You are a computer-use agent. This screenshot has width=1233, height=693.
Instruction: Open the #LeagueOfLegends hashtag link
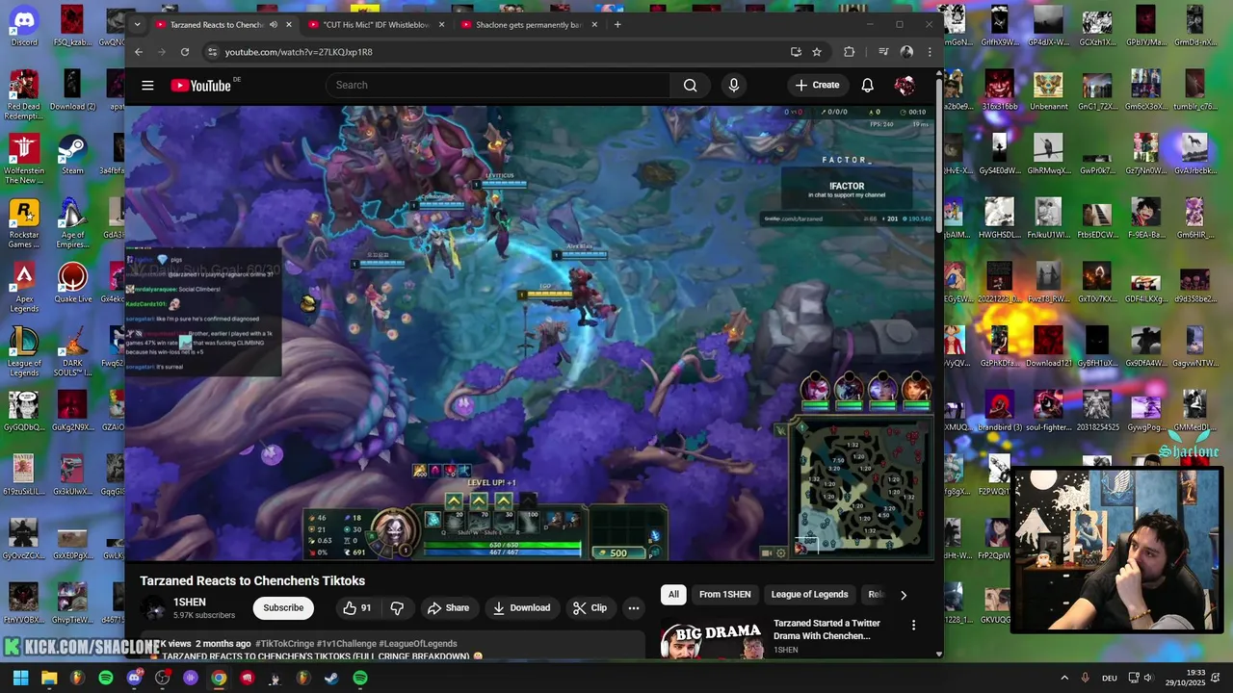418,643
